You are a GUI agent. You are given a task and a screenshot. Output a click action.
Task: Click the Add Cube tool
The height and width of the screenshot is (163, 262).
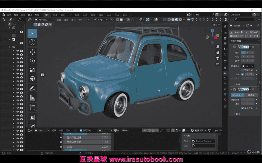32,107
